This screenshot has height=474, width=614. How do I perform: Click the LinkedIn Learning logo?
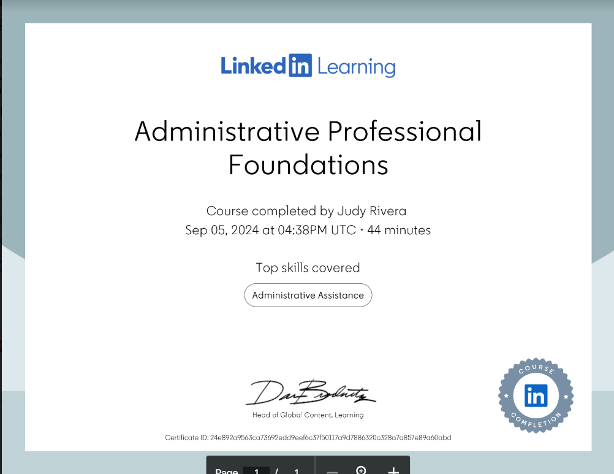(308, 66)
